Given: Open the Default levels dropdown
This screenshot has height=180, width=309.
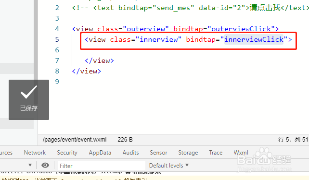Looking at the screenshot, I should pyautogui.click(x=168, y=166).
